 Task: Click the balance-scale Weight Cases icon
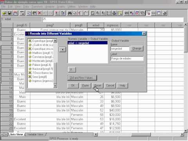(114, 13)
